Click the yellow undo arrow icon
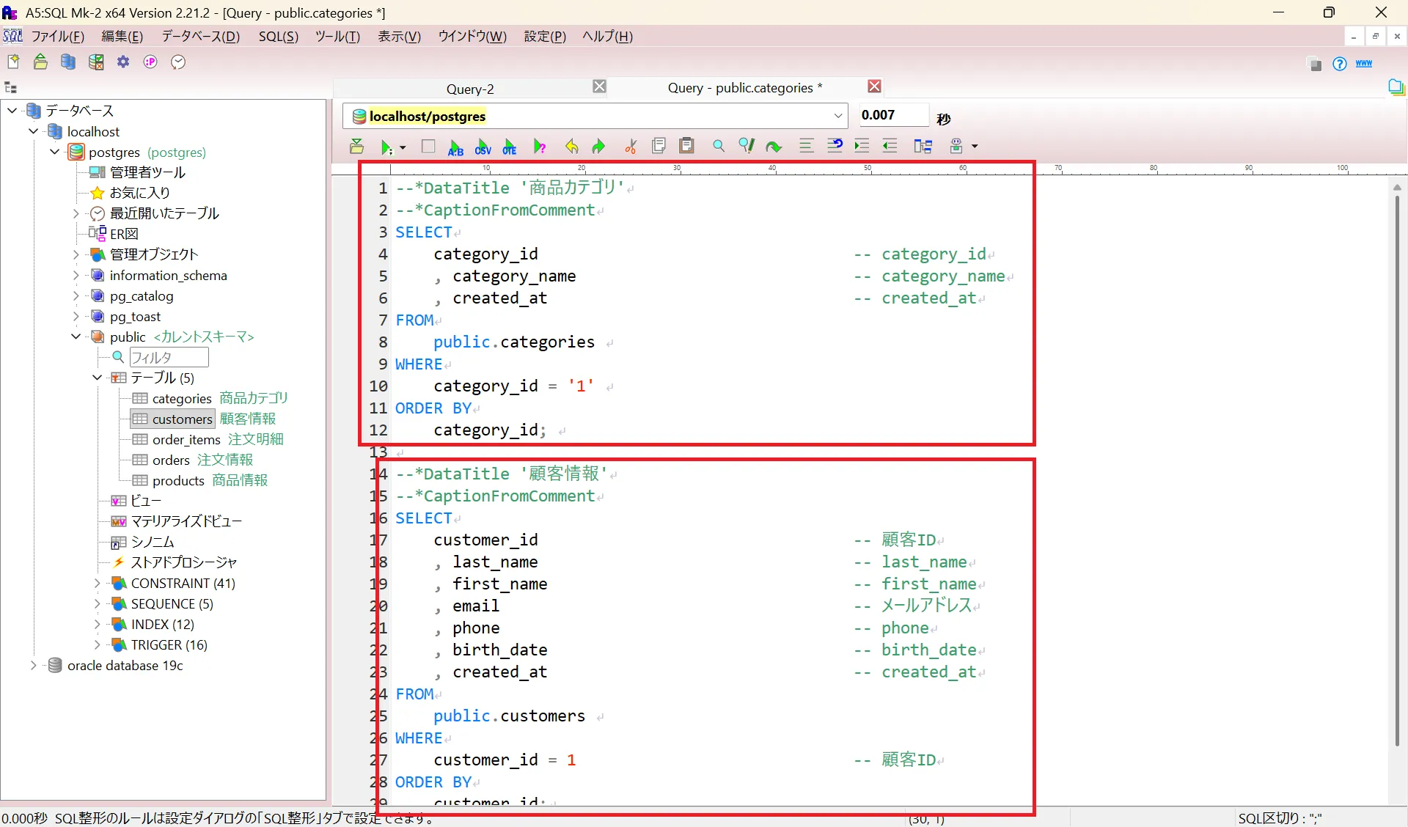This screenshot has height=827, width=1408. coord(572,147)
